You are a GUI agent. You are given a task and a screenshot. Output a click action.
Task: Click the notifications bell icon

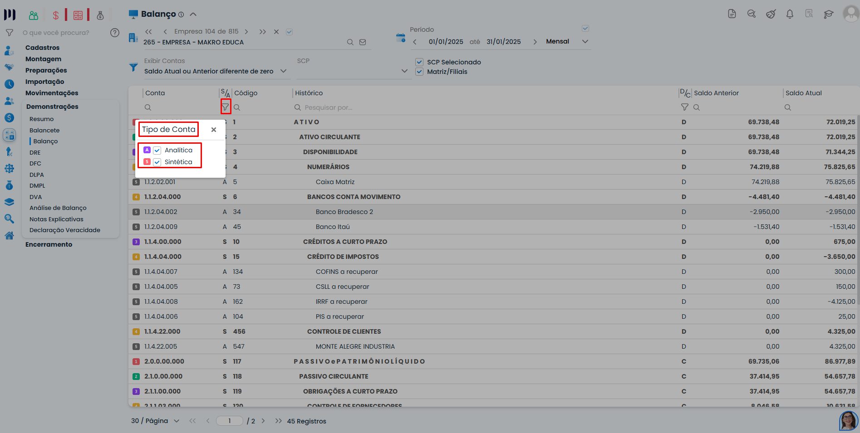click(790, 14)
